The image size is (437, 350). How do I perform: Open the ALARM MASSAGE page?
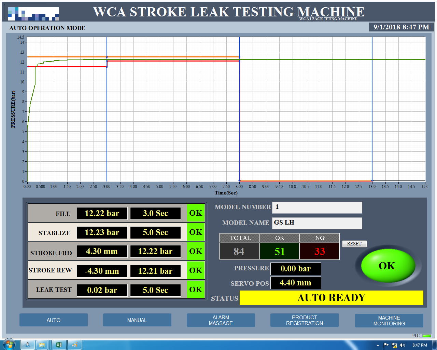[221, 320]
